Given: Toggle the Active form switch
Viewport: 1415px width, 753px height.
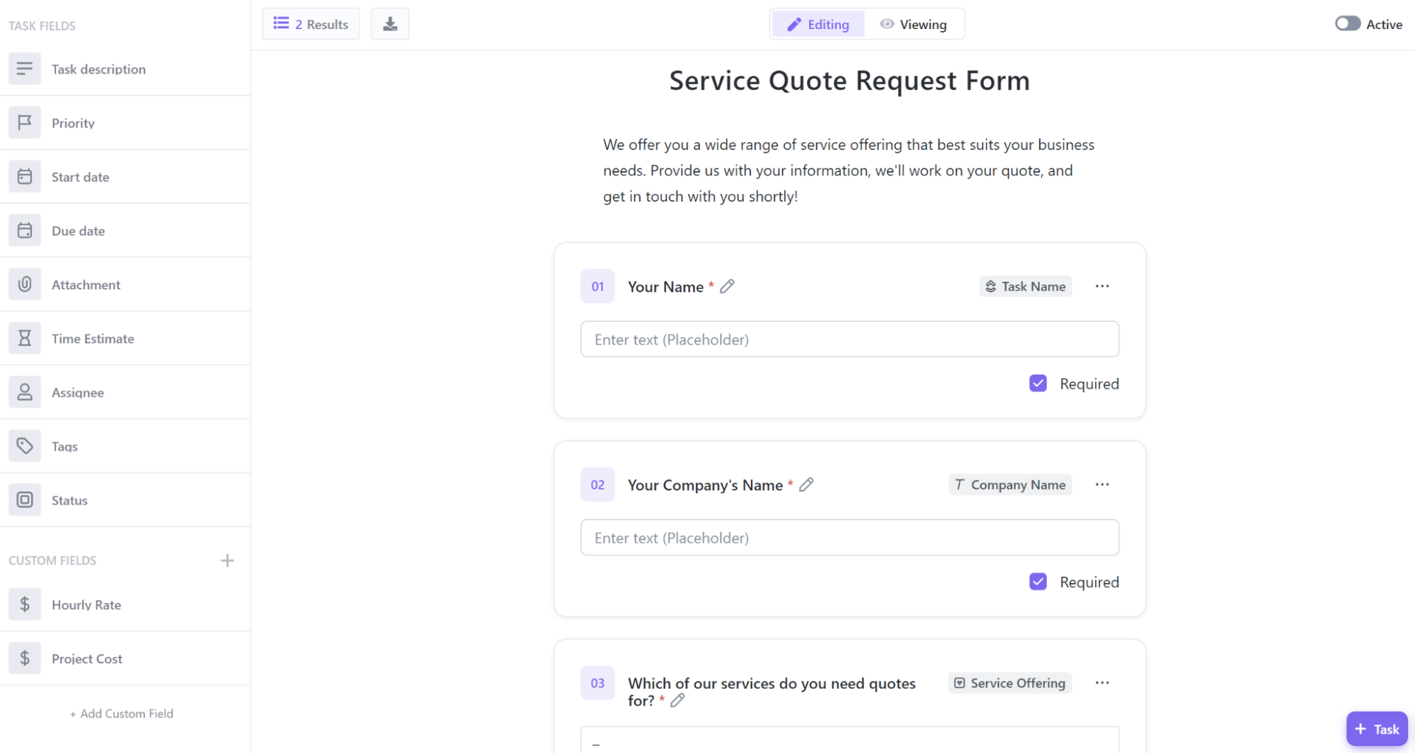Looking at the screenshot, I should click(1347, 24).
